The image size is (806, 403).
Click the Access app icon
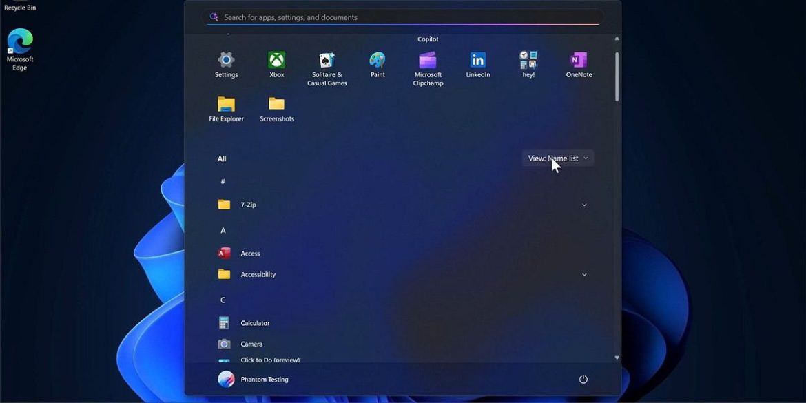[224, 254]
